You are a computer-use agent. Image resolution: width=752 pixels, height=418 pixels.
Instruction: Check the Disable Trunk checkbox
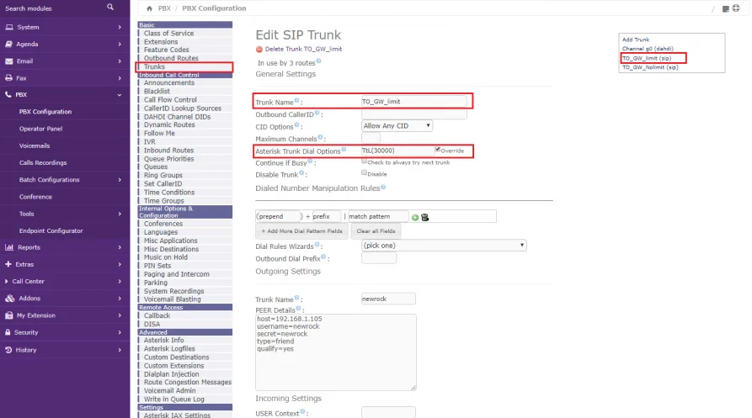click(364, 172)
